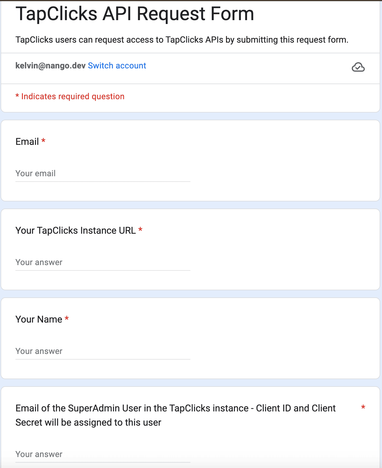Click the TapClicks API Request Form title

[135, 13]
